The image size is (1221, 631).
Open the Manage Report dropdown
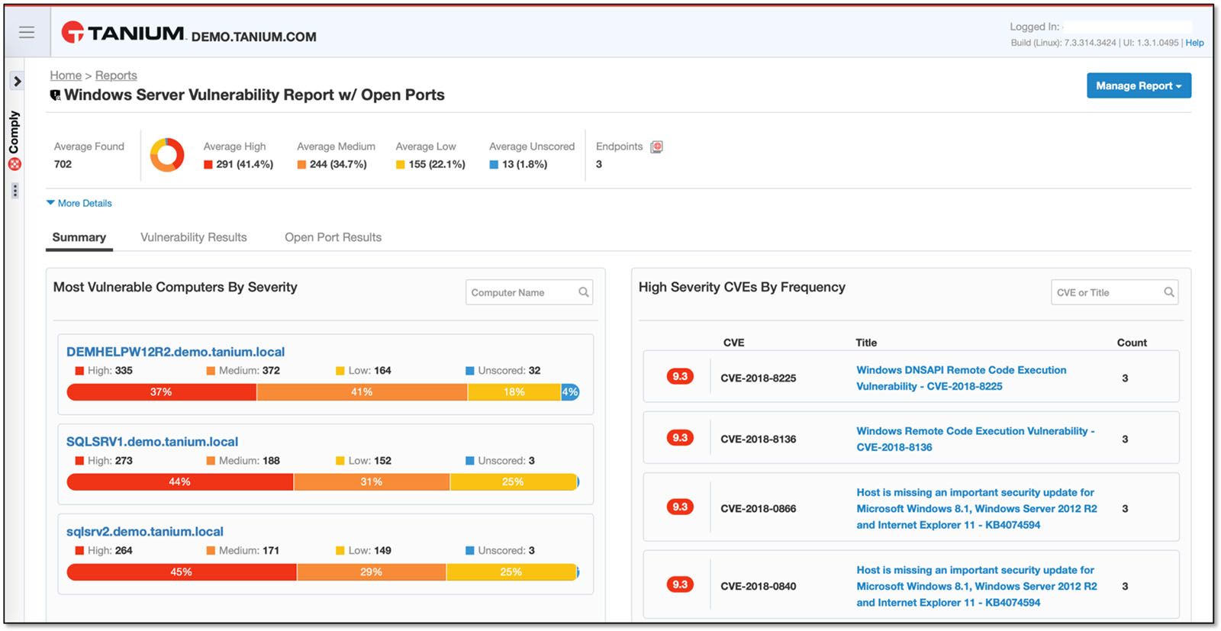click(1139, 85)
